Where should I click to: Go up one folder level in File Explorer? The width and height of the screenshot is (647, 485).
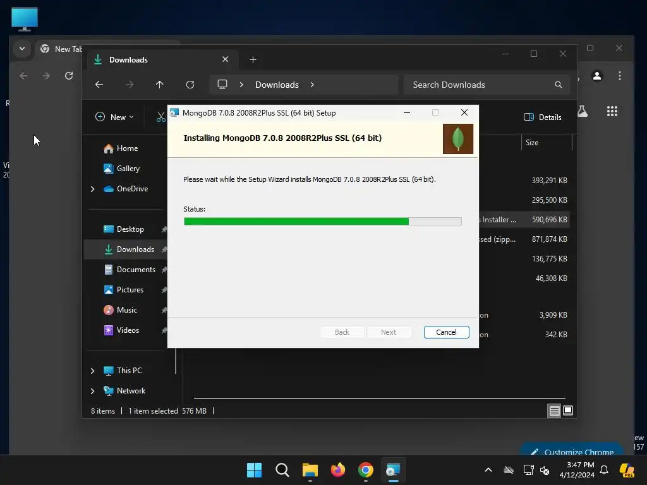pyautogui.click(x=160, y=85)
